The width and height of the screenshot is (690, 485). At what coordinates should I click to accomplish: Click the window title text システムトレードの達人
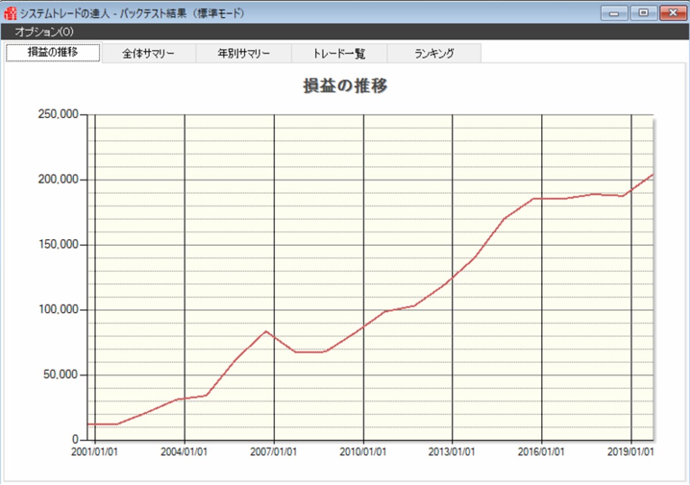coord(66,13)
